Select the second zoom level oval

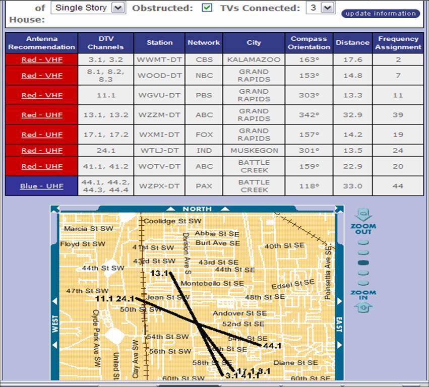(363, 252)
